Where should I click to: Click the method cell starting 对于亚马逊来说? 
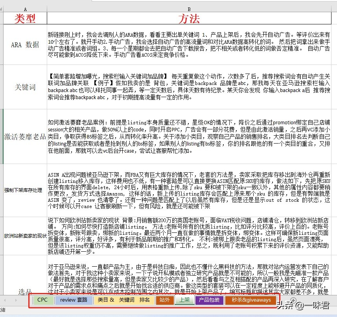pos(189,275)
